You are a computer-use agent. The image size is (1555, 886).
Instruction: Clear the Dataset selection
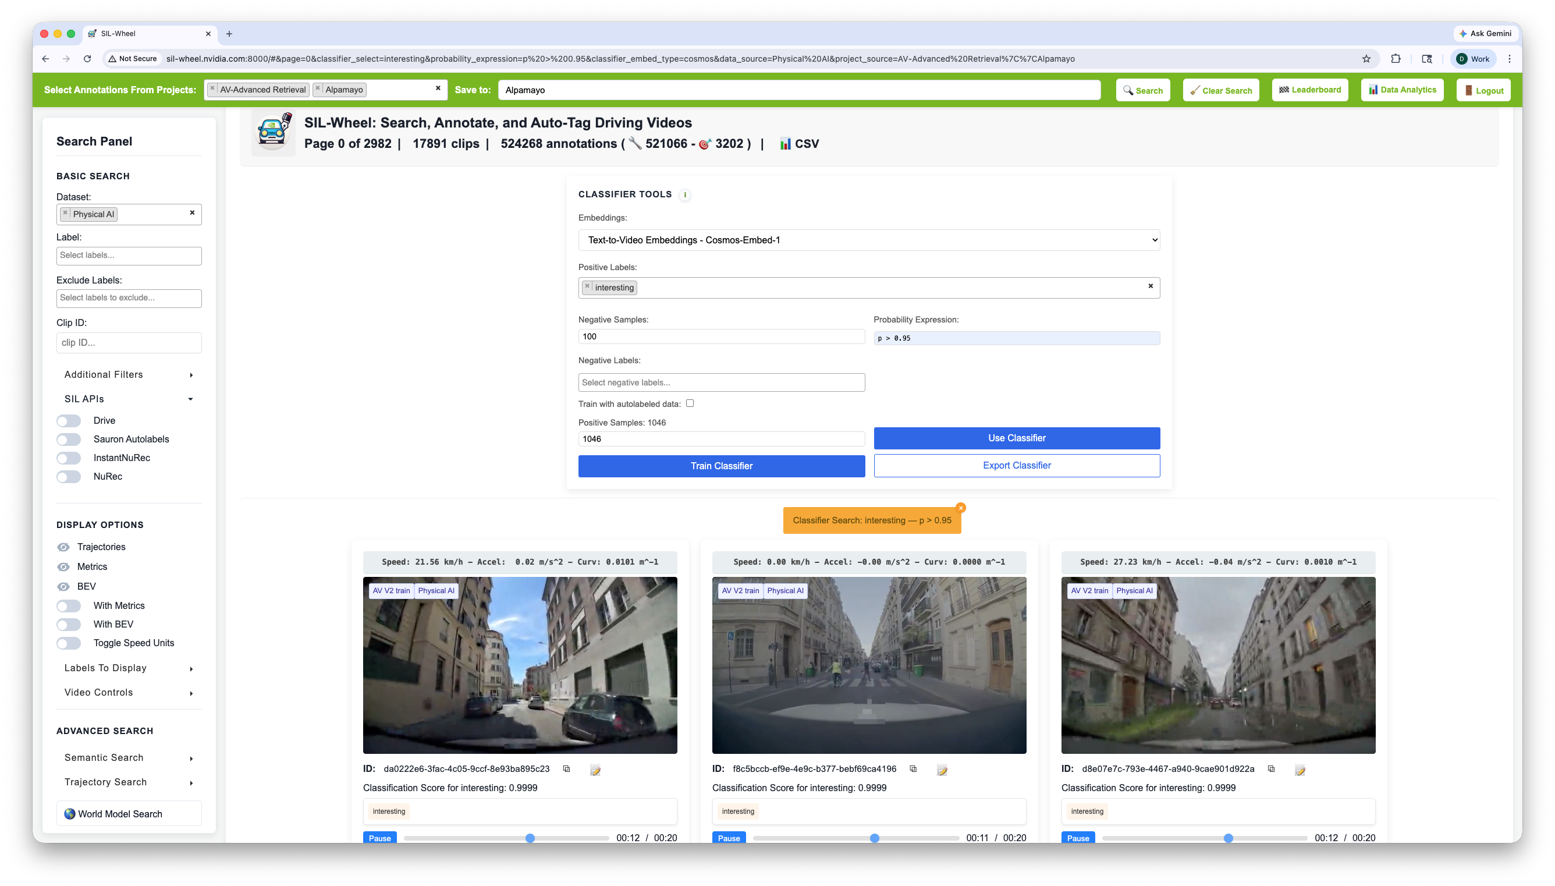(x=192, y=213)
